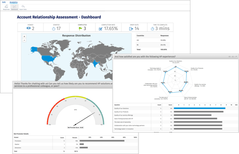
Task: Click the Passive row label
Action: 17,144
